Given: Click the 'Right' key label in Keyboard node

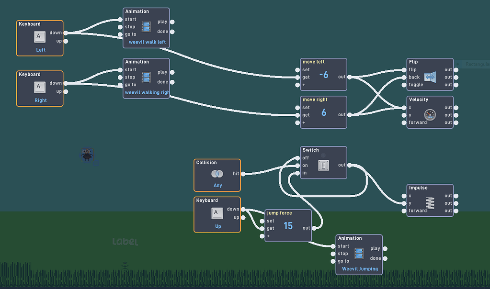Looking at the screenshot, I should point(41,100).
